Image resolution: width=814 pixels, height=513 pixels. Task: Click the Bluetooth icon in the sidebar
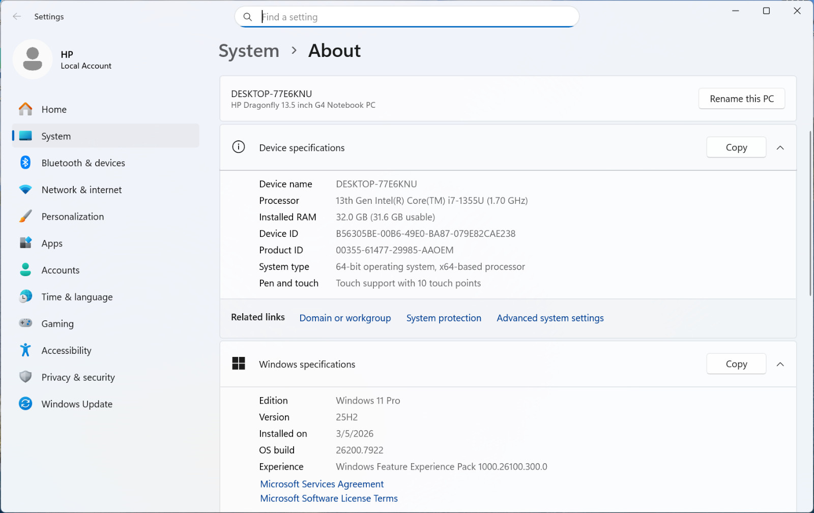[x=25, y=163]
